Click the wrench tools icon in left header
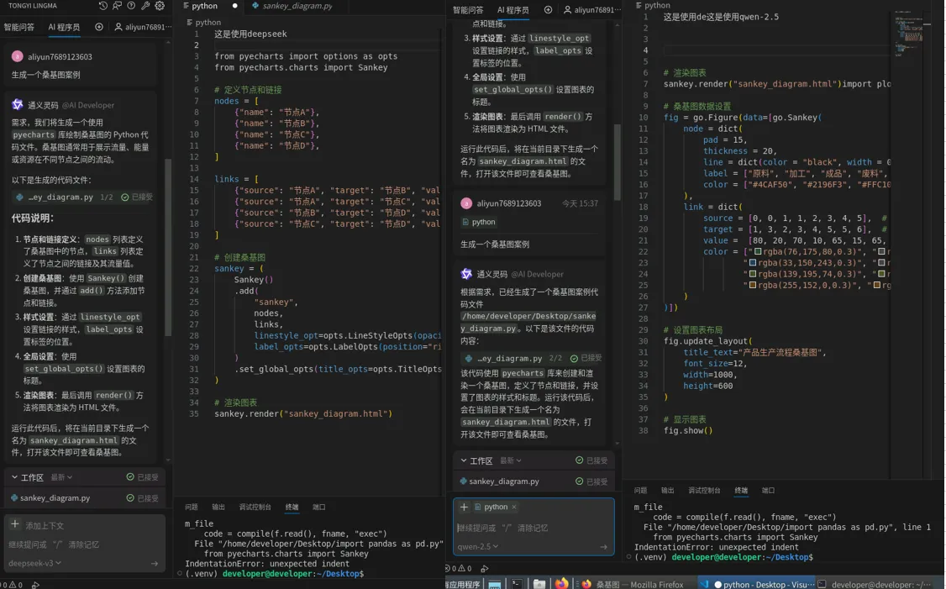The image size is (946, 589). (145, 5)
